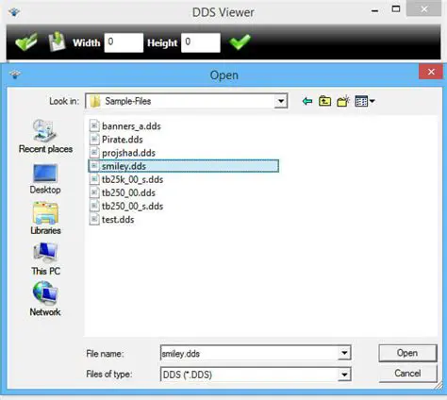The height and width of the screenshot is (400, 447).
Task: Select file tb250_00.dds
Action: pos(128,192)
